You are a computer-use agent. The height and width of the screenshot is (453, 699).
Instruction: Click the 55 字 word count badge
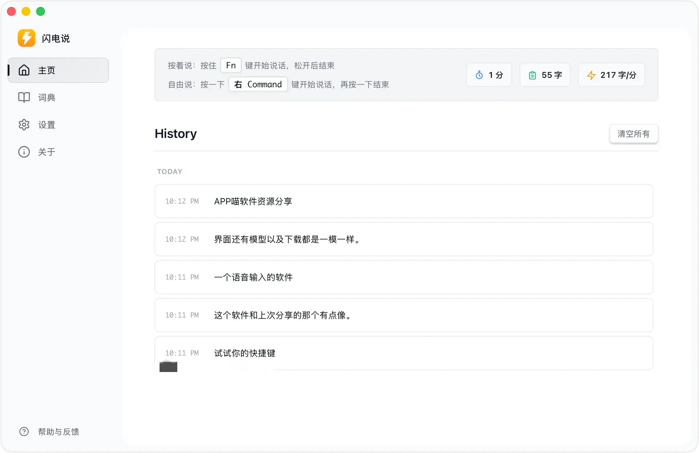pos(545,75)
